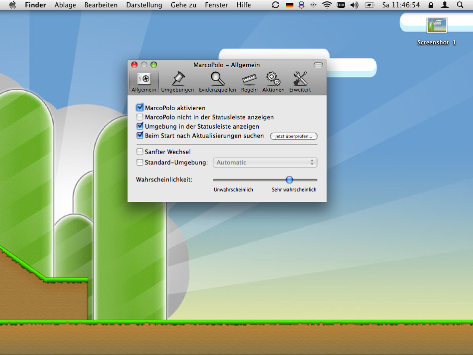This screenshot has height=355, width=473.
Task: Click the Sehr wahrscheinlich slider label
Action: [294, 190]
